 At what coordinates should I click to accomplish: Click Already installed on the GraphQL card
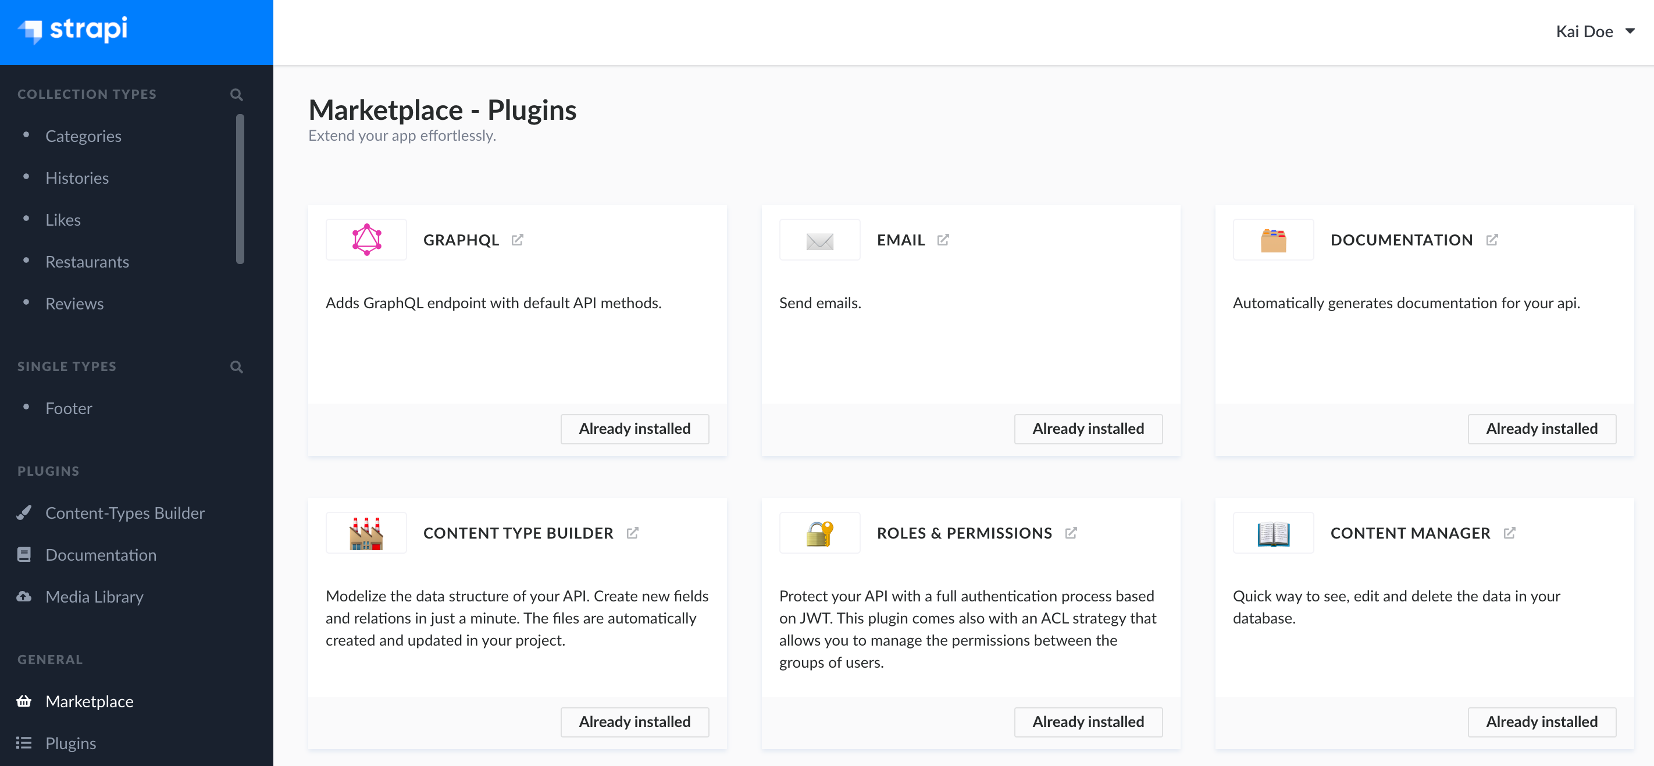click(634, 428)
